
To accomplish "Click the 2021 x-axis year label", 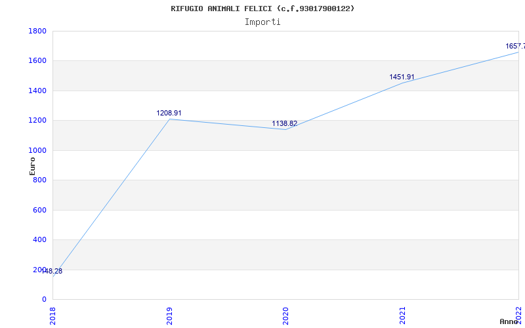I will click(402, 316).
